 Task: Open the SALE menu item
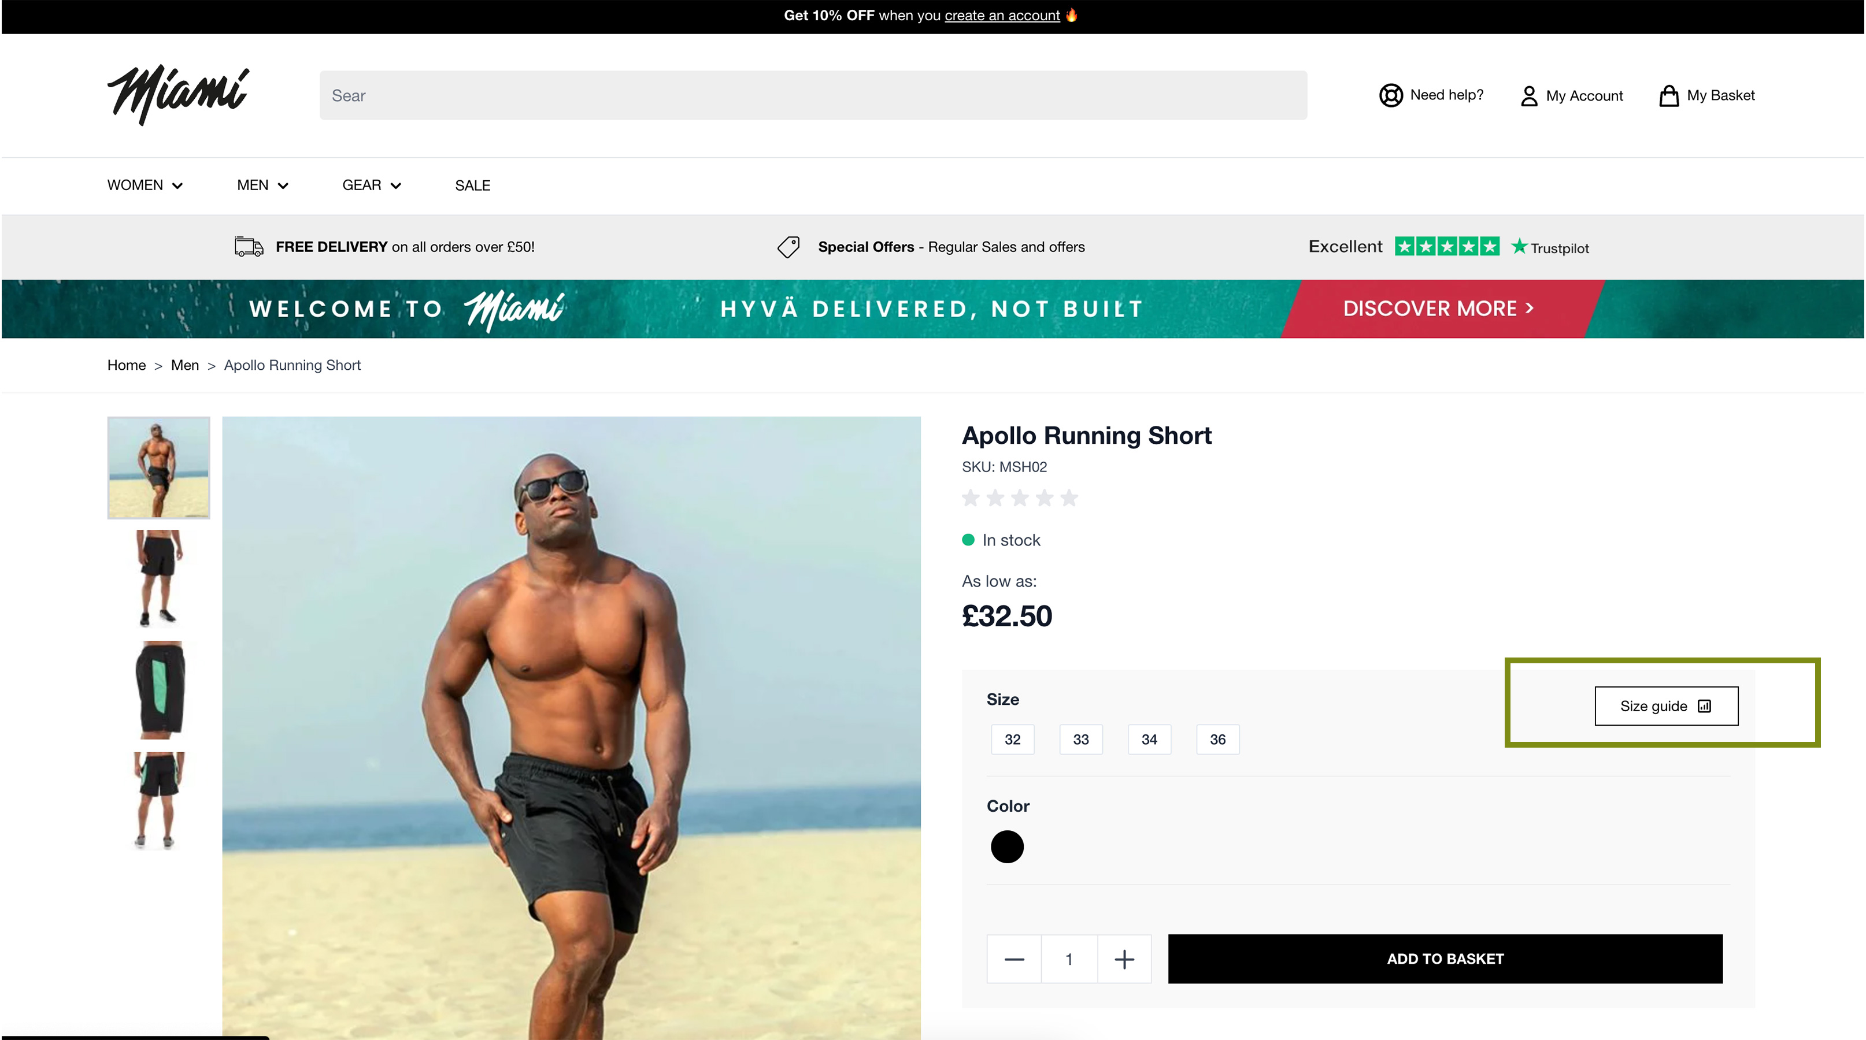[x=472, y=185]
